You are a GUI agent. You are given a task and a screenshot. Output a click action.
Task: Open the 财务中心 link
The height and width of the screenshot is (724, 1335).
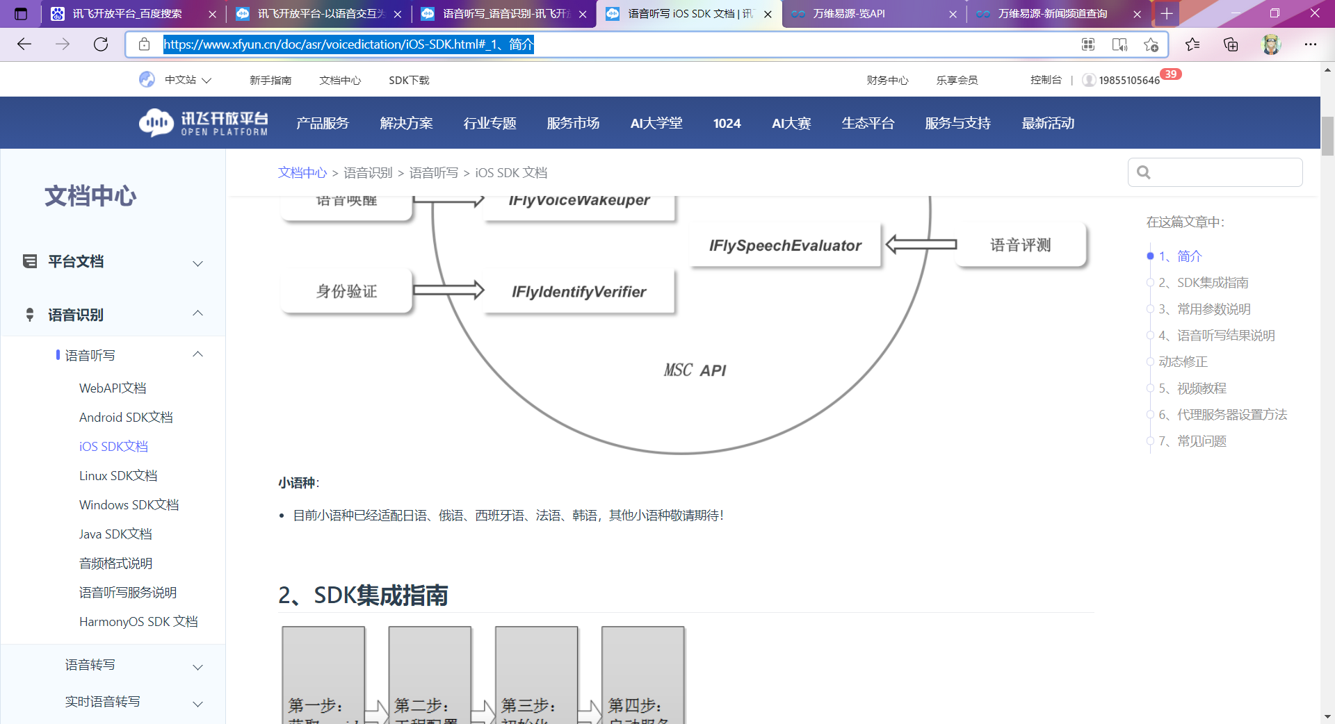tap(887, 80)
